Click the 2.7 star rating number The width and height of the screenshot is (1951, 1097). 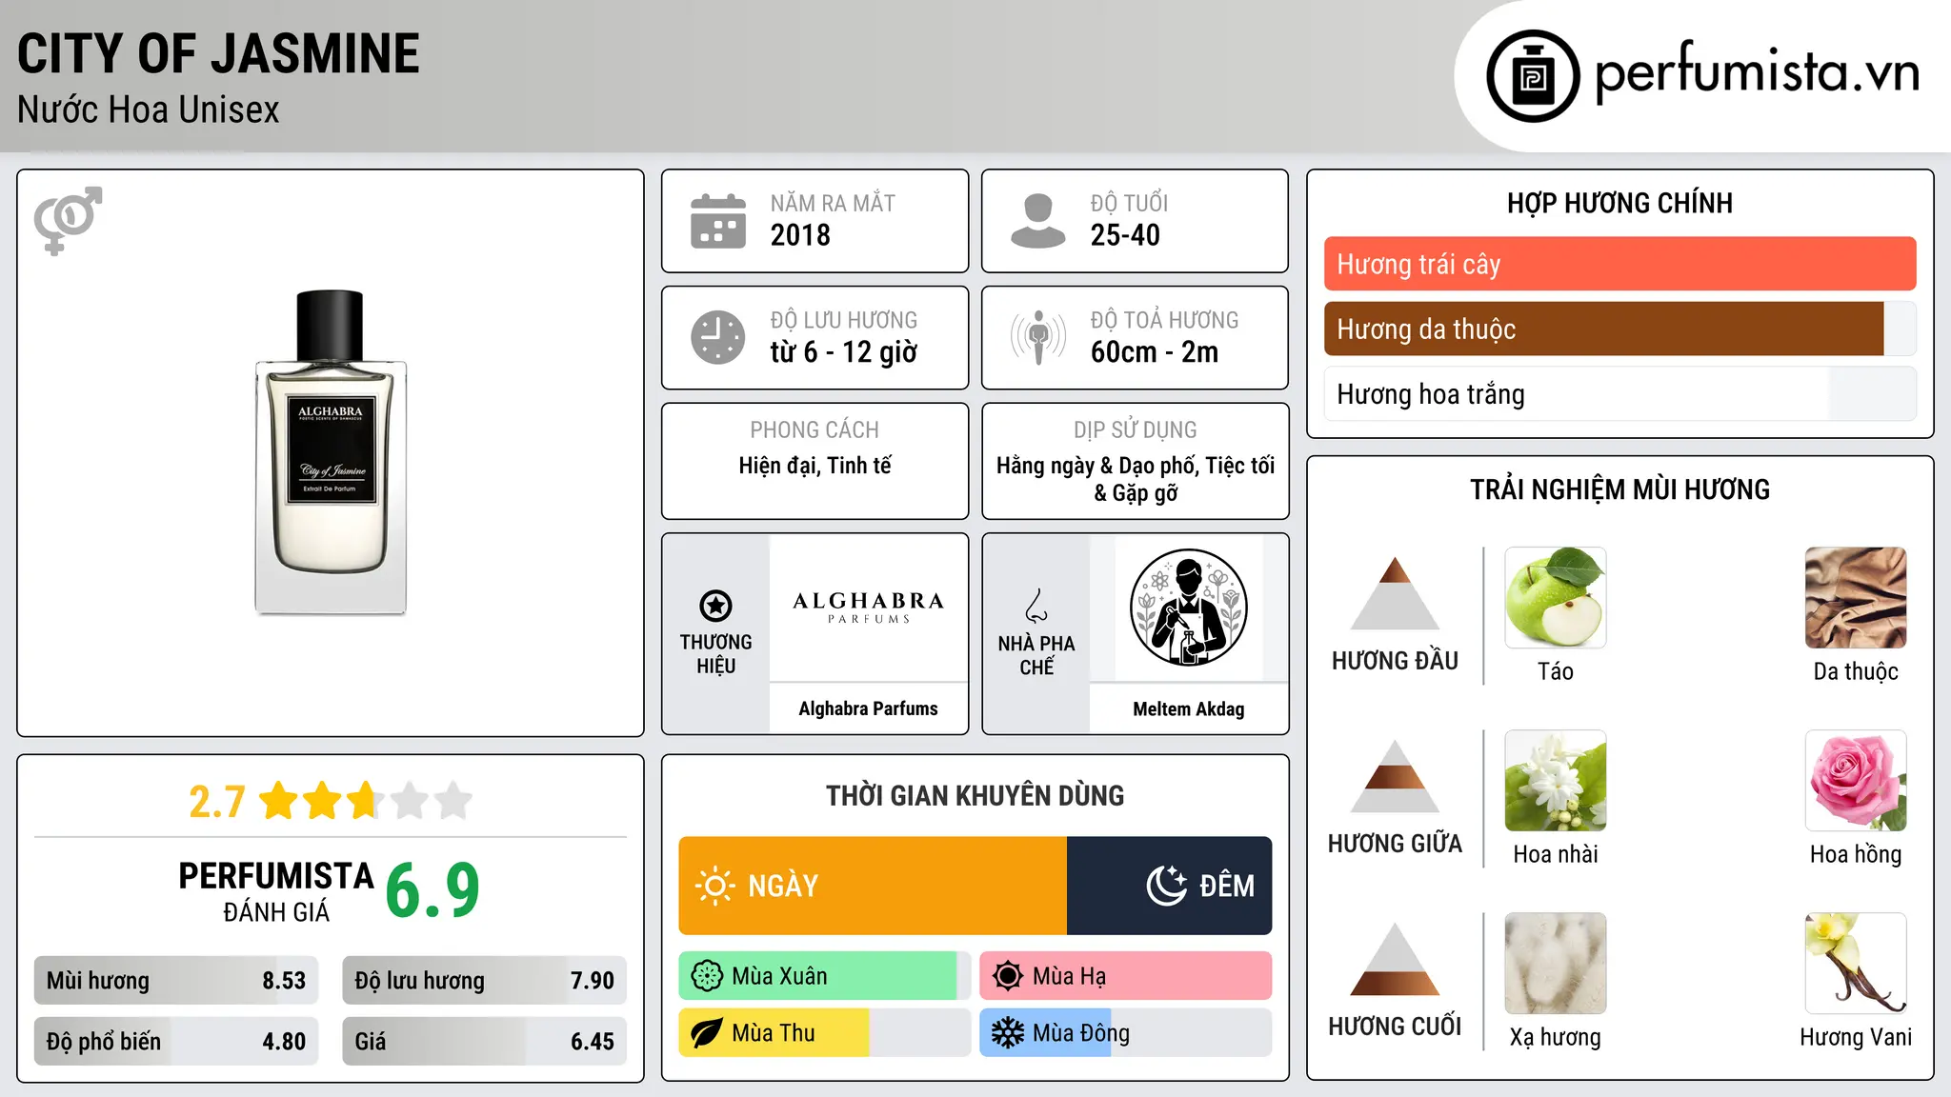[217, 802]
